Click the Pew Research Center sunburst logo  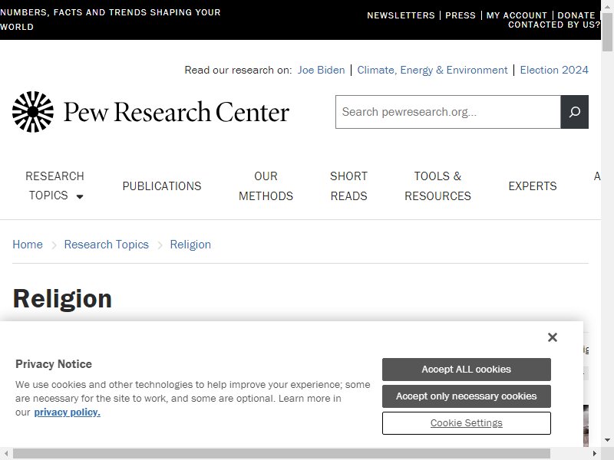(x=33, y=112)
